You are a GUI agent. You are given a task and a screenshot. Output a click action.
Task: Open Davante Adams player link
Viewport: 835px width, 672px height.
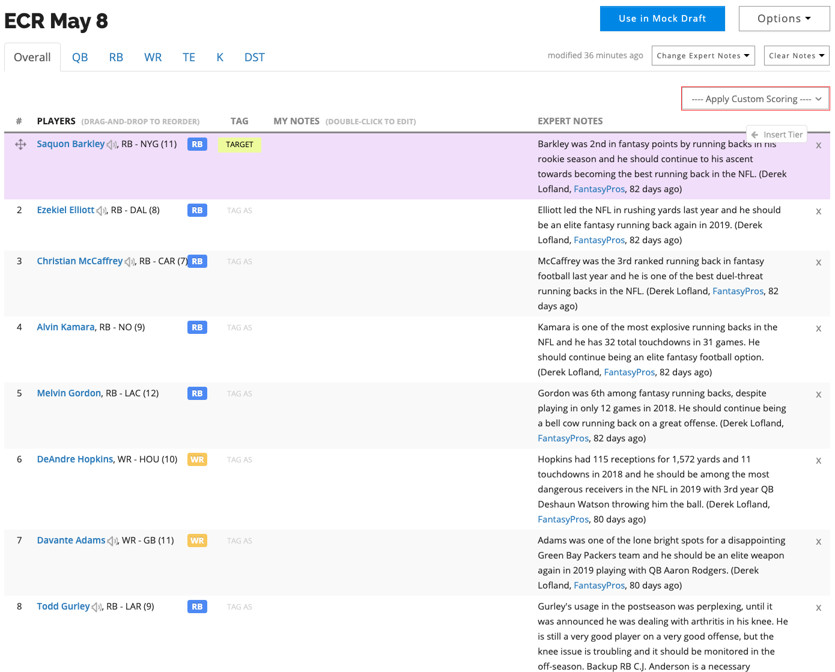click(71, 540)
